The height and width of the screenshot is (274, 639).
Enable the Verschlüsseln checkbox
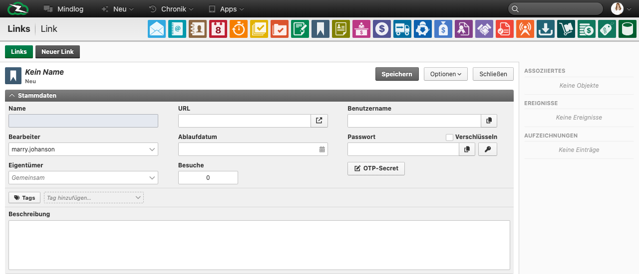click(x=449, y=137)
